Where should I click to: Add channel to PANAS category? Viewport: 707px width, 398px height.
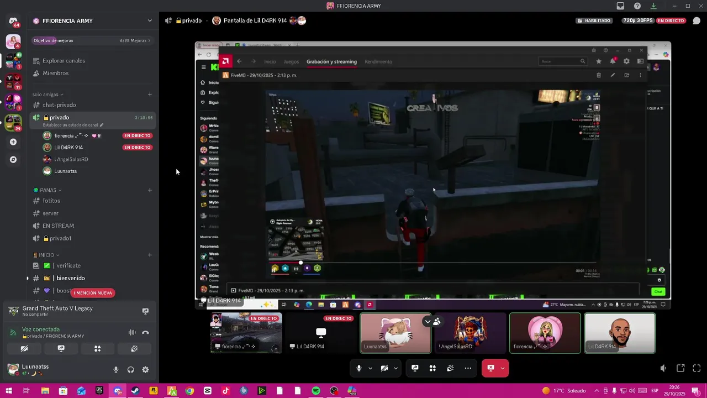[x=150, y=190]
